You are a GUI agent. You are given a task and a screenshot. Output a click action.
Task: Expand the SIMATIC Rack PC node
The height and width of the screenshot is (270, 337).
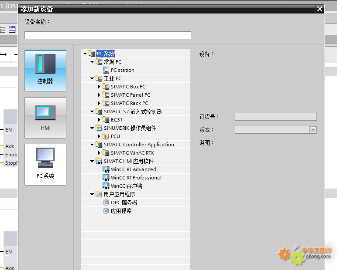[x=99, y=103]
